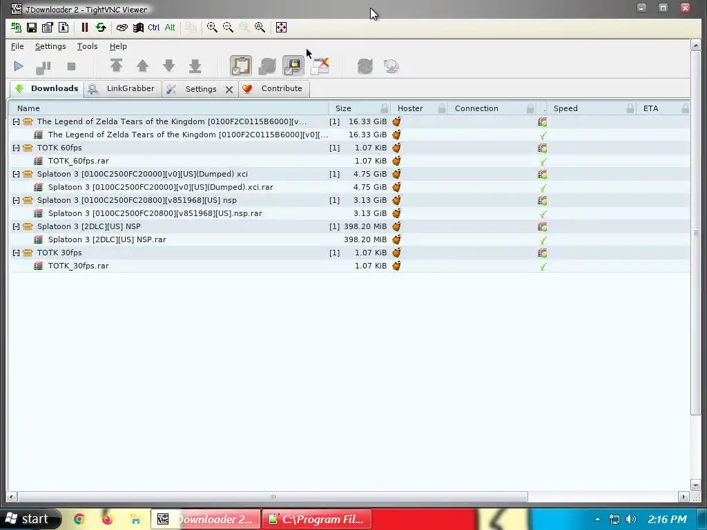Click the volume speaker tray icon
Screen dimensions: 707x530
tap(631, 519)
